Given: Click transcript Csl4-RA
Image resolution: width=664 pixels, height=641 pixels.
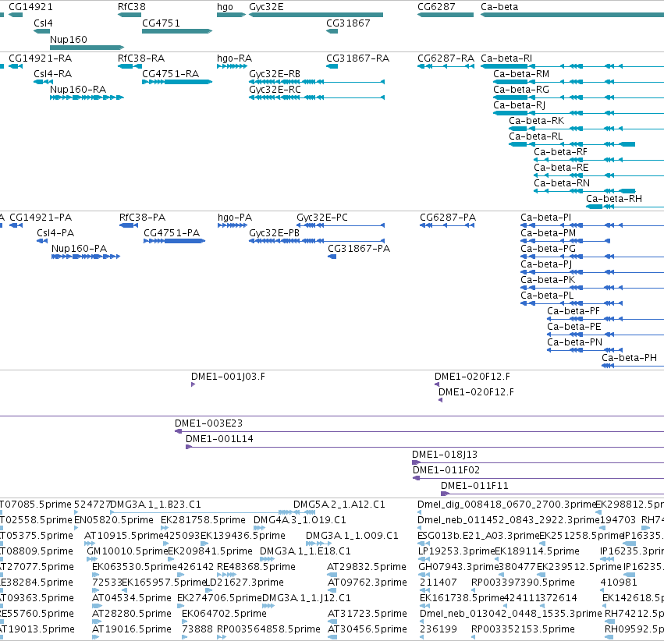Looking at the screenshot, I should (53, 74).
